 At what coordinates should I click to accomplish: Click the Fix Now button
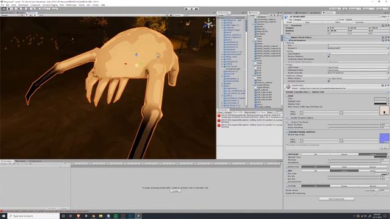tap(384, 148)
